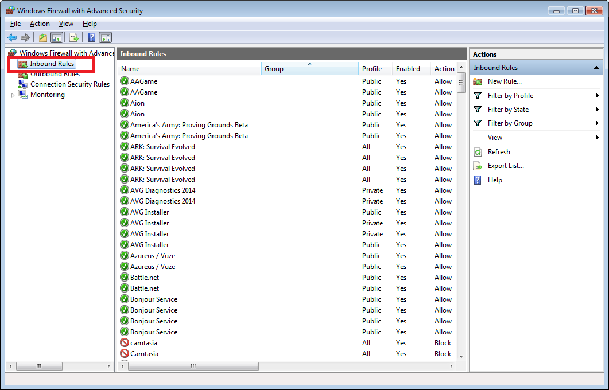The width and height of the screenshot is (609, 390).
Task: Open the View menu in menu bar
Action: click(x=66, y=24)
